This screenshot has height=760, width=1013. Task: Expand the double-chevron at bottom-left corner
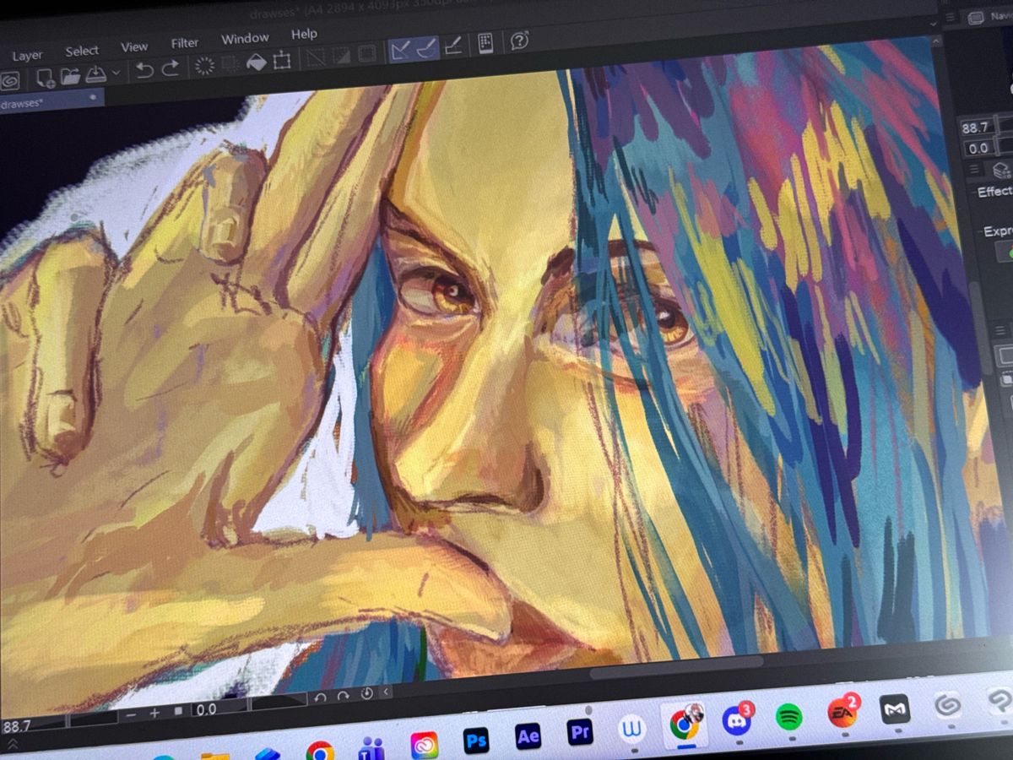(12, 744)
